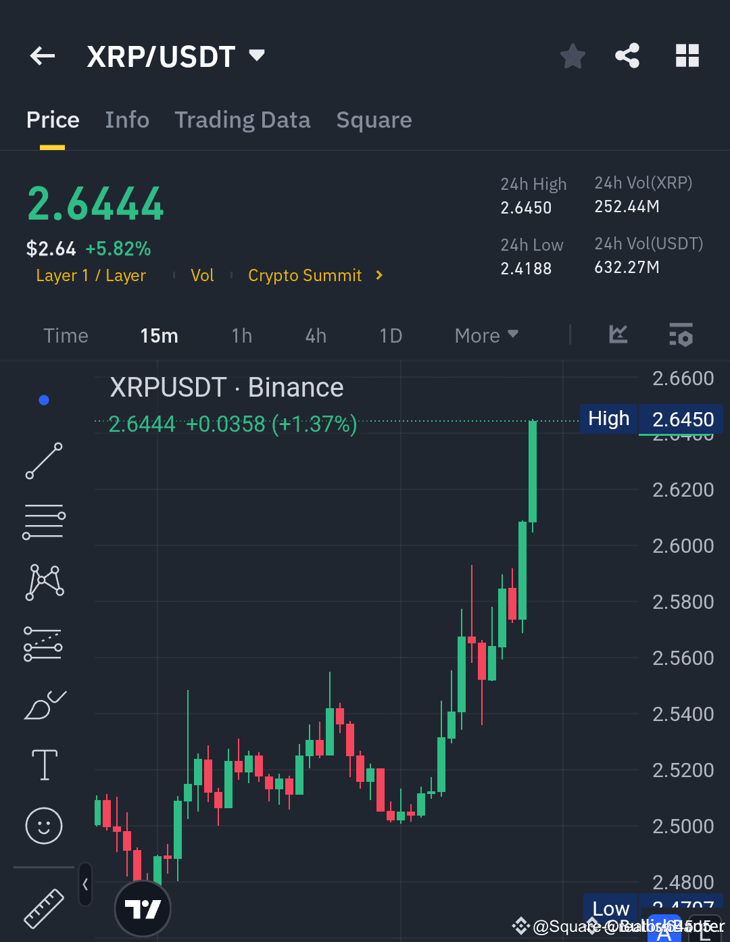Share the XRP/USDT chart
Screen dimensions: 730x942
click(x=627, y=56)
